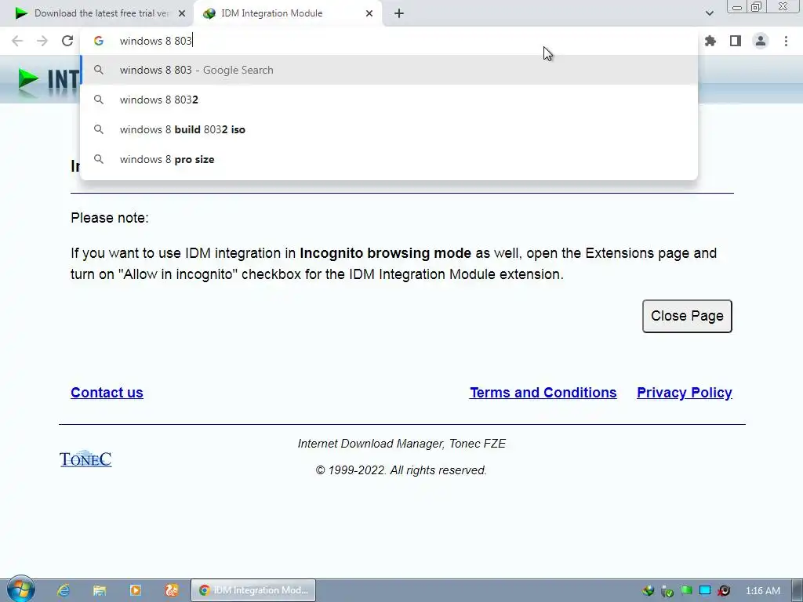
Task: Choose 'windows 8 803 - Google Search' suggestion
Action: 389,70
